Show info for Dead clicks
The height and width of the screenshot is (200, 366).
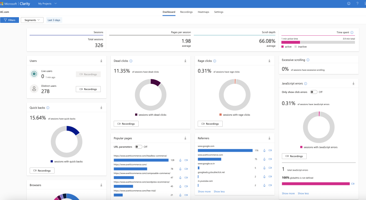click(x=131, y=61)
